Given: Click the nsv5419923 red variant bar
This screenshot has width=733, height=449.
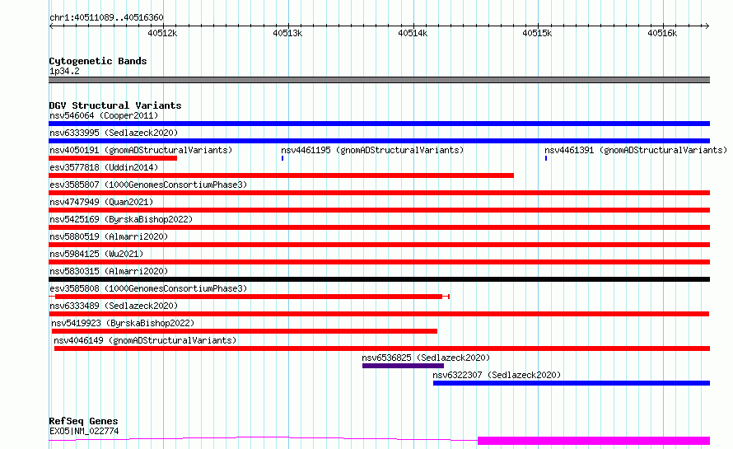Looking at the screenshot, I should click(x=245, y=331).
